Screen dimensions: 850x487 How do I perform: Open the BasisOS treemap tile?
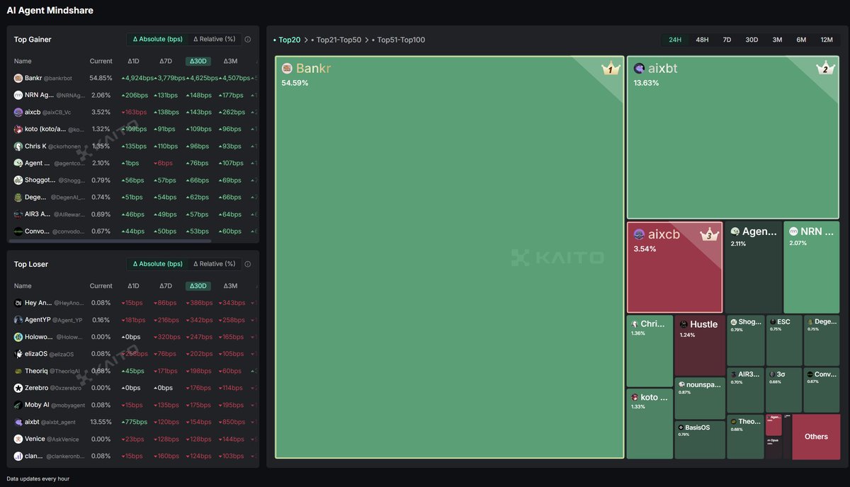pos(700,440)
